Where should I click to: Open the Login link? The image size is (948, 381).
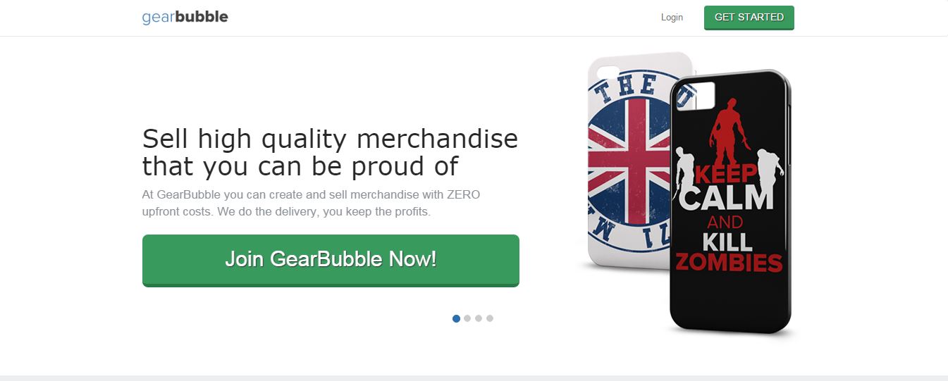tap(672, 17)
